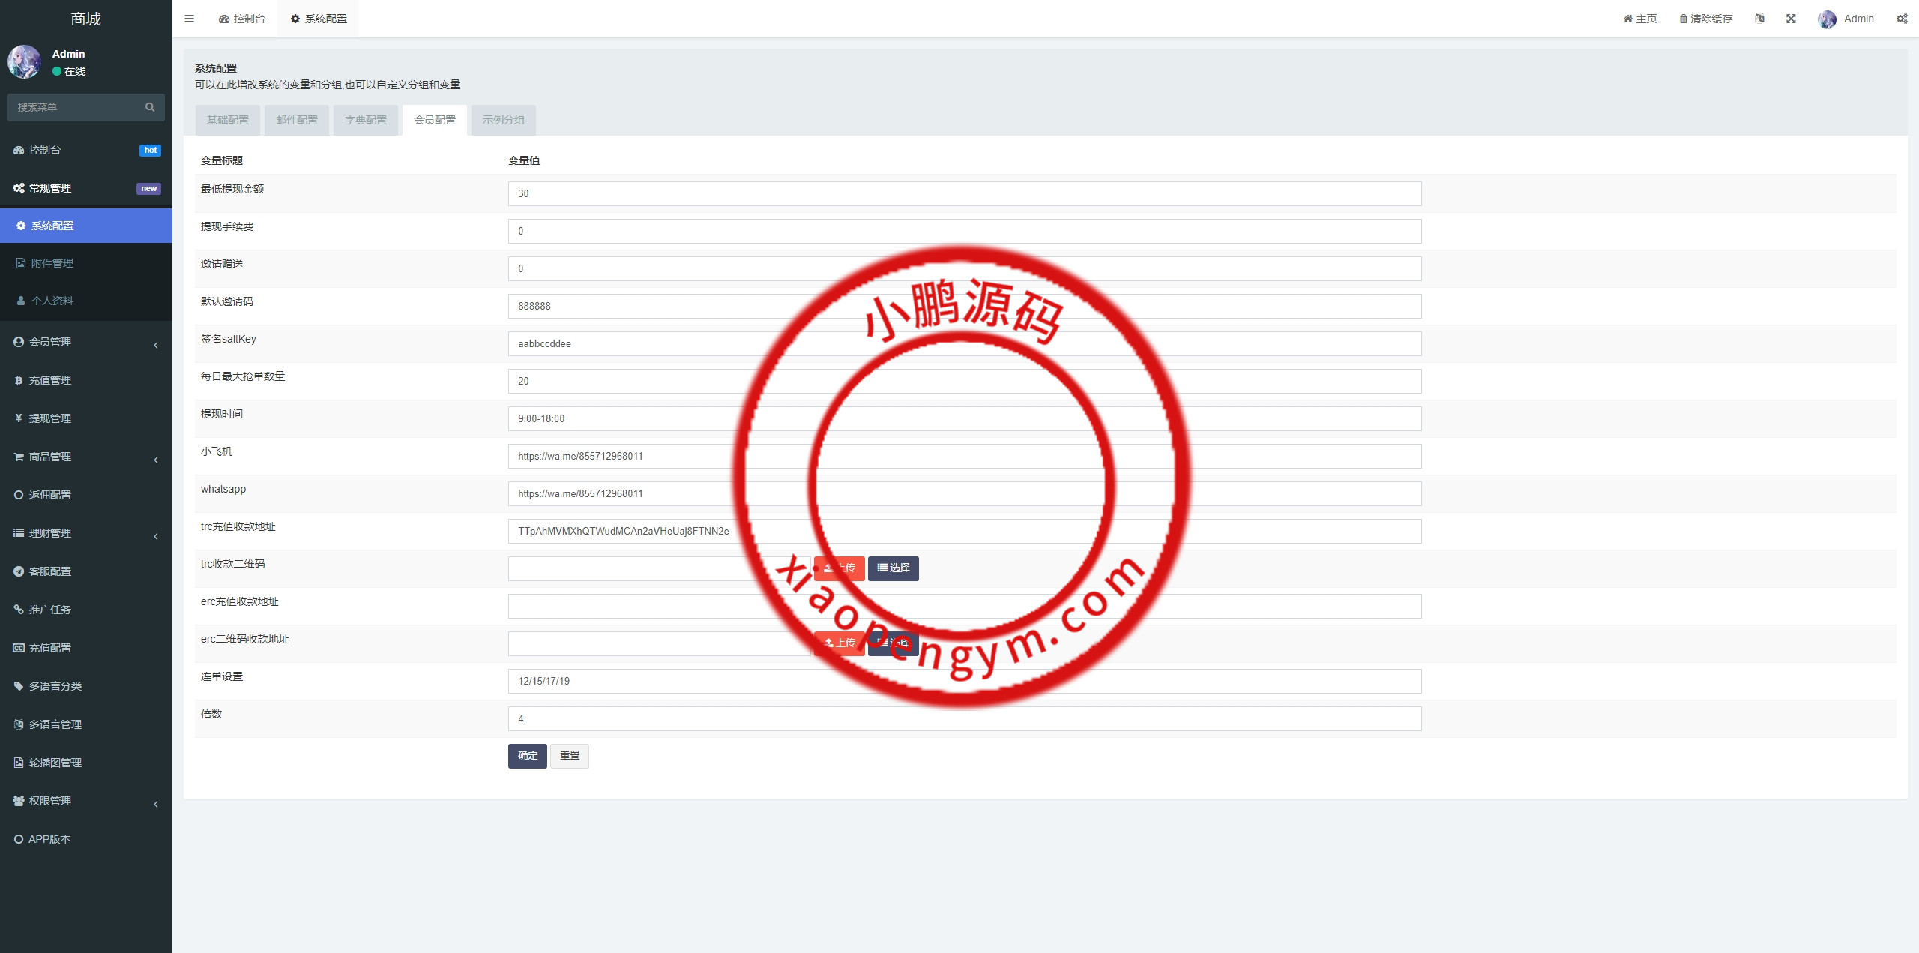
Task: Open the 字典配置 tab
Action: [366, 120]
